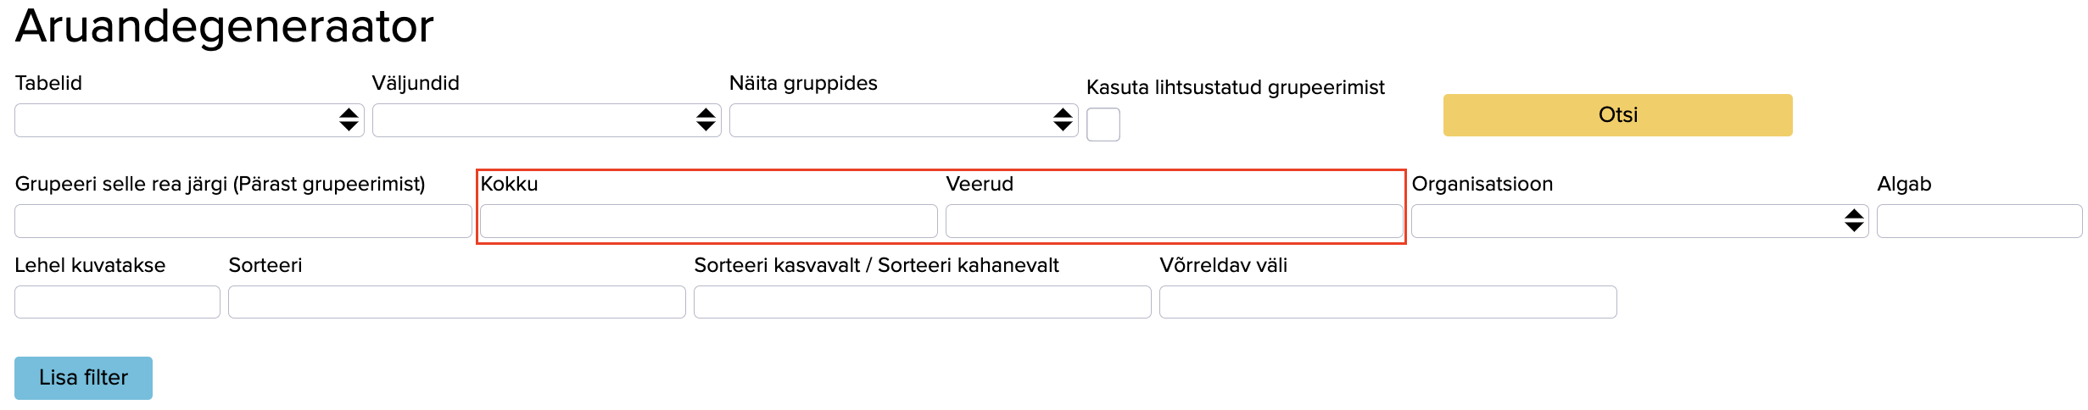Click the Lisa filter button
This screenshot has width=2088, height=410.
(83, 378)
